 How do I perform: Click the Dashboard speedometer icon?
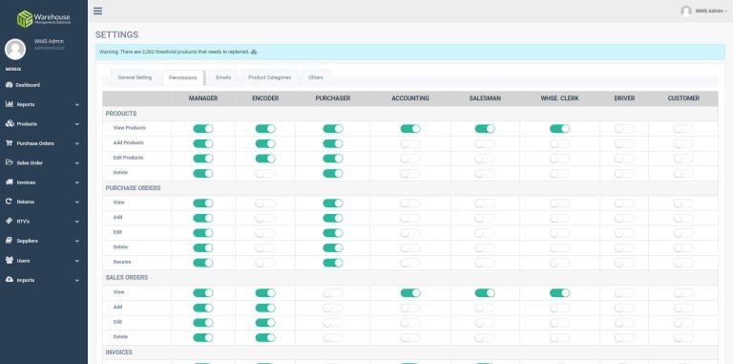[10, 85]
